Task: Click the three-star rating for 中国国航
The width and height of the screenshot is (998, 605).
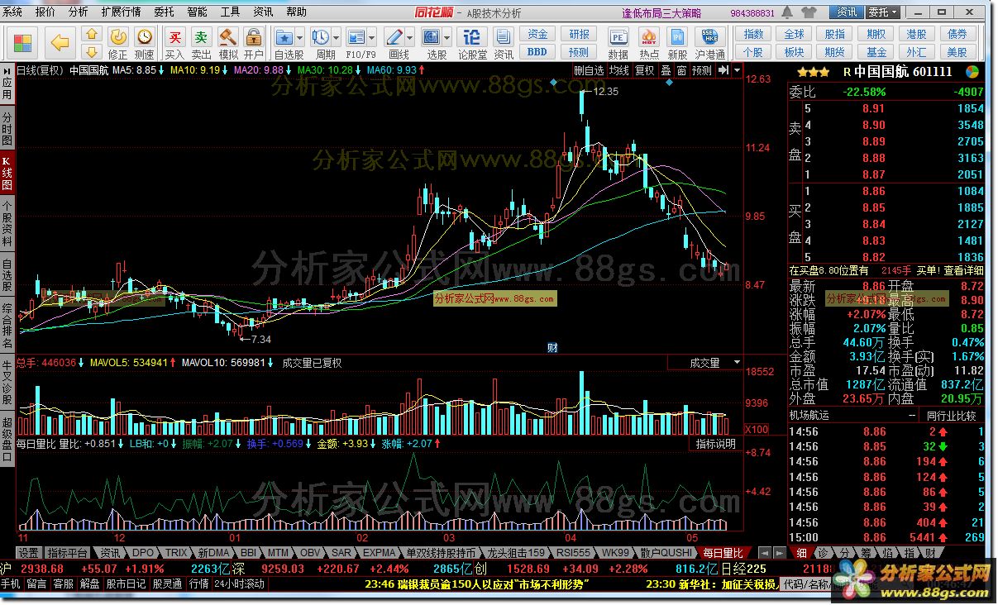Action: [x=814, y=72]
